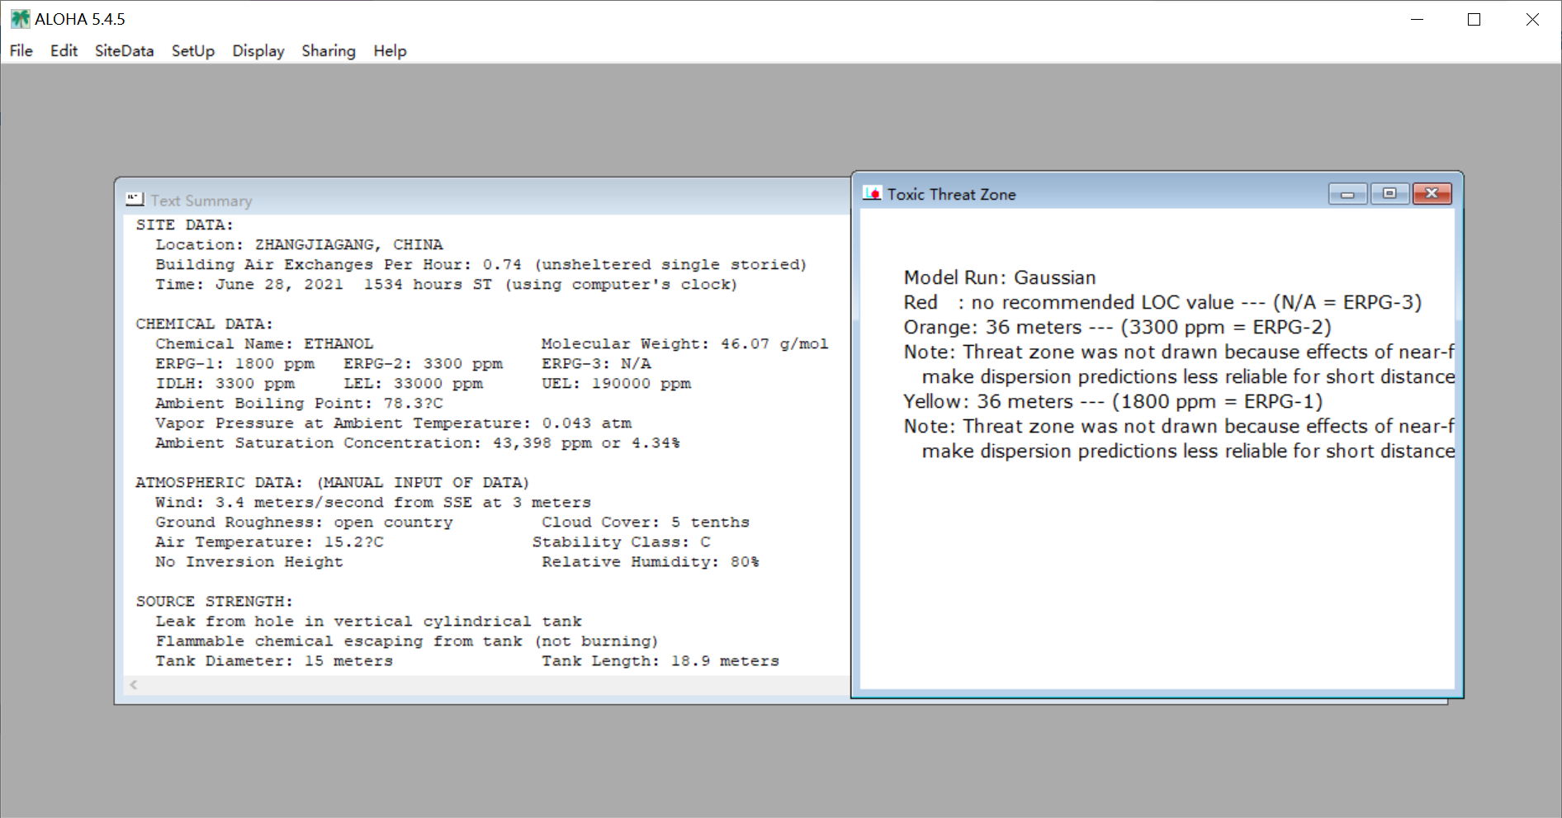This screenshot has height=818, width=1562.
Task: Maximize the Toxic Threat Zone window
Action: point(1389,194)
